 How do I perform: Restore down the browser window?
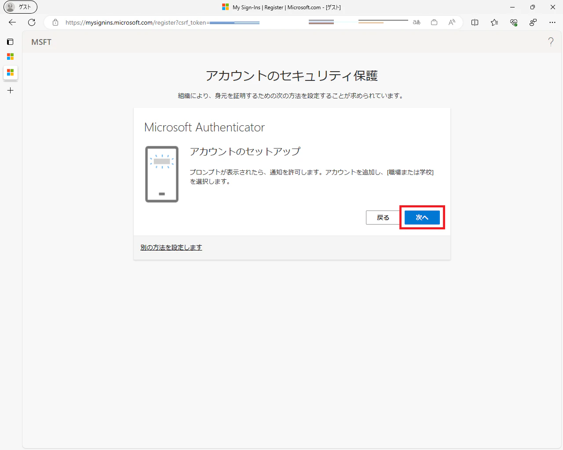click(x=533, y=7)
